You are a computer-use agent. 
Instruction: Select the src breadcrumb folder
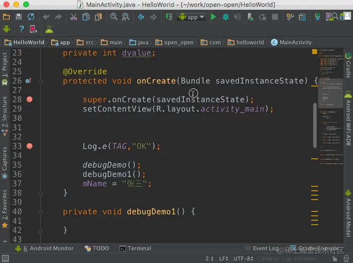pyautogui.click(x=85, y=42)
